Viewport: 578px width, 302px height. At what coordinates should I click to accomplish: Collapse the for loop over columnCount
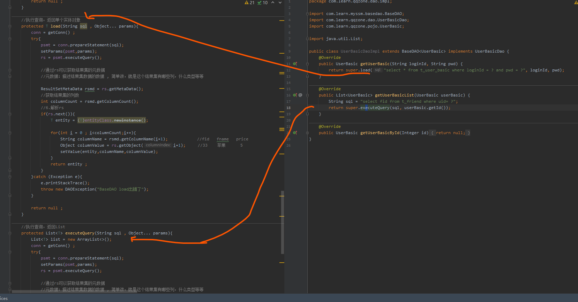click(x=10, y=133)
